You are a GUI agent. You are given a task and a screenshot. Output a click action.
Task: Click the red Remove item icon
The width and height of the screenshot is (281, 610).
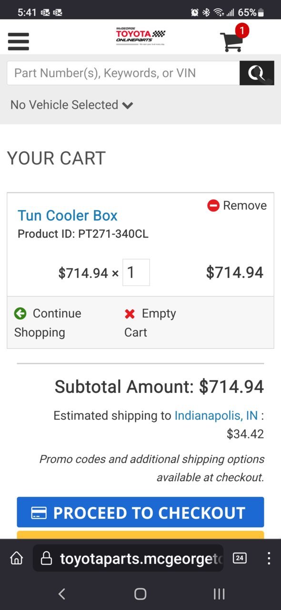point(213,206)
